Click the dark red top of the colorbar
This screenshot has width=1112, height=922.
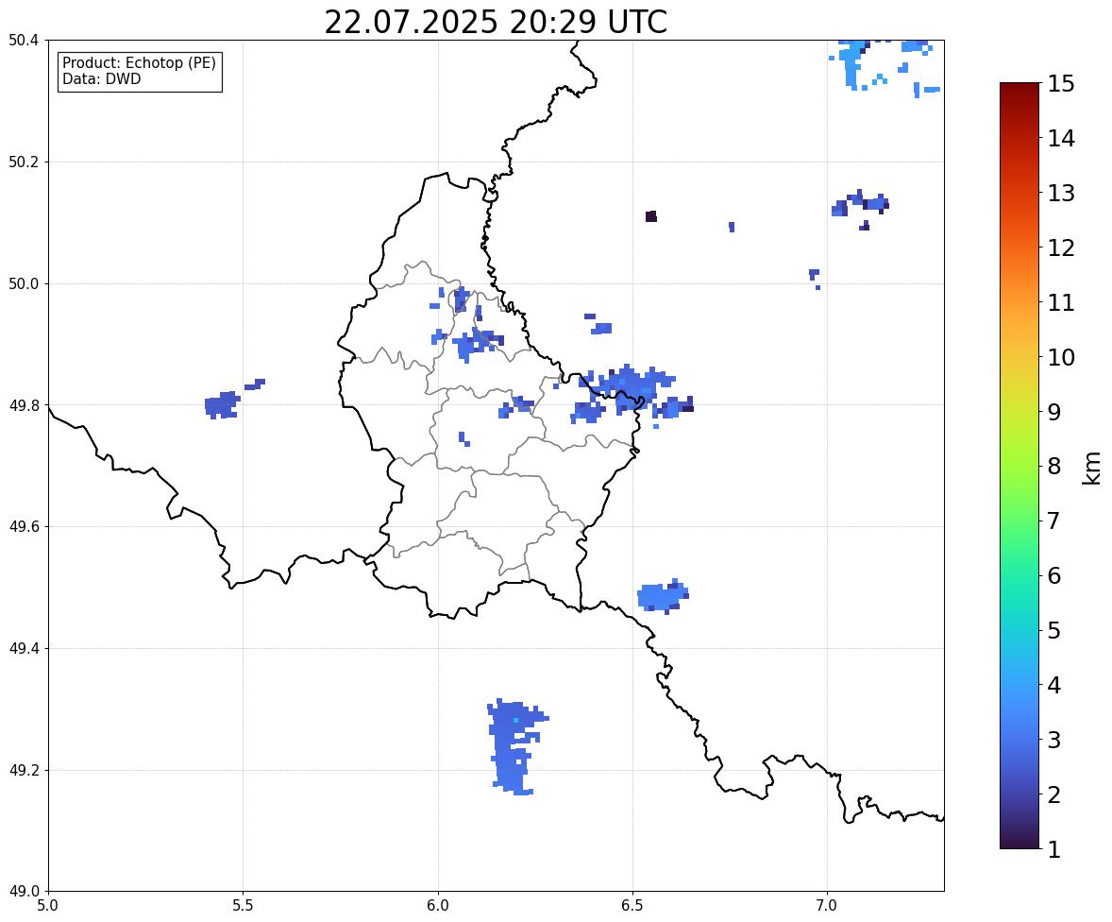point(1019,91)
